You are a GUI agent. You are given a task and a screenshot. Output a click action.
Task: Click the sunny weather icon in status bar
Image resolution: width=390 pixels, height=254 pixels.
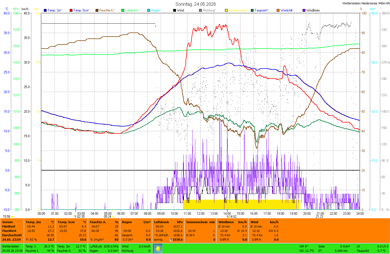pos(158,249)
